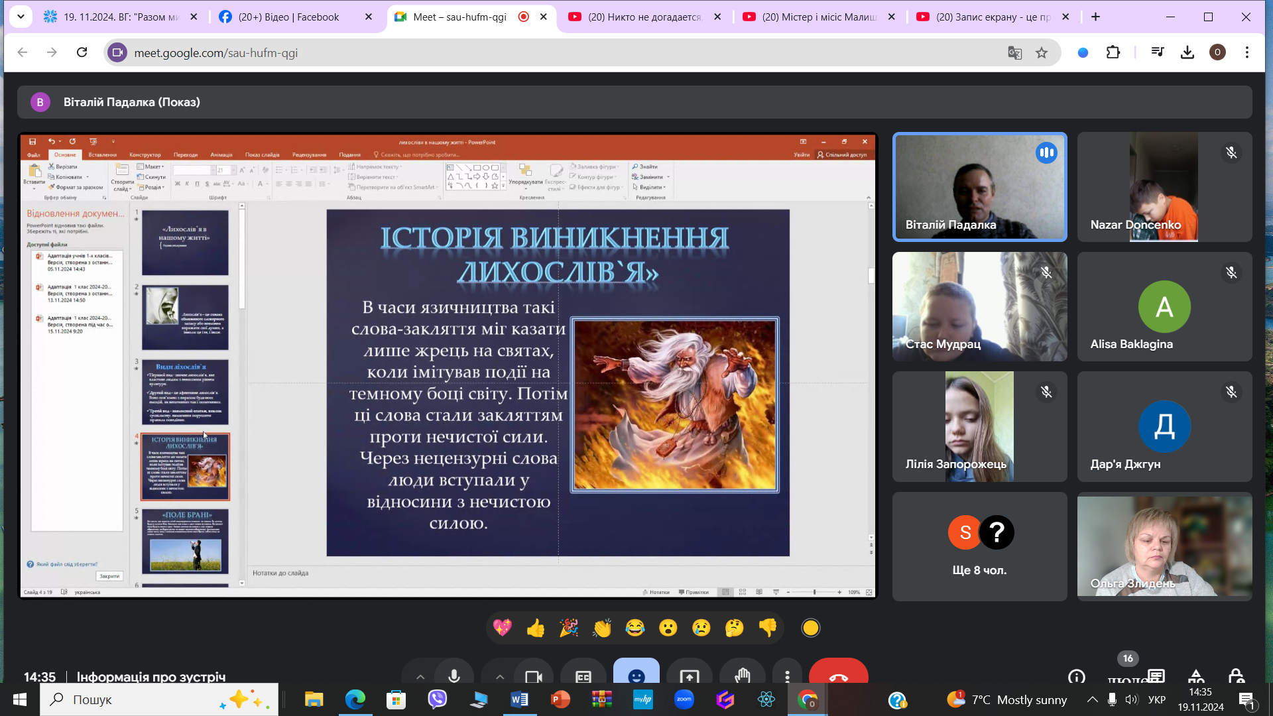
Task: Open Zoom from the taskbar
Action: click(x=684, y=699)
